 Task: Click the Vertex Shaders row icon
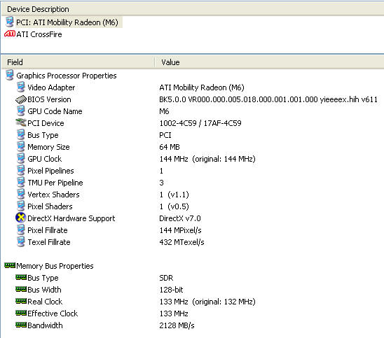tap(21, 194)
